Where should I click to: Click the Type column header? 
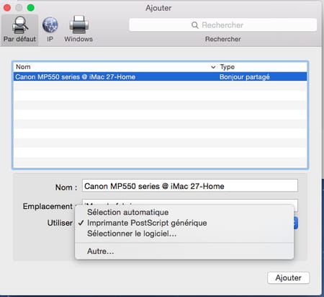click(228, 67)
